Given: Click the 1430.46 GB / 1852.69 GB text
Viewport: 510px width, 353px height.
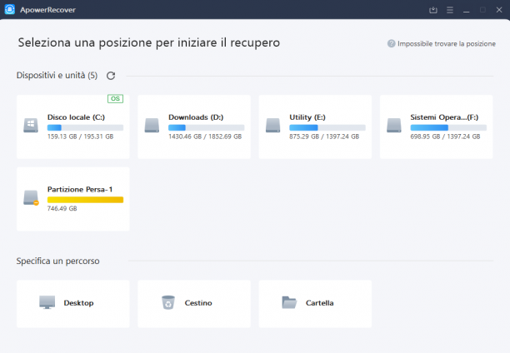Looking at the screenshot, I should click(205, 137).
